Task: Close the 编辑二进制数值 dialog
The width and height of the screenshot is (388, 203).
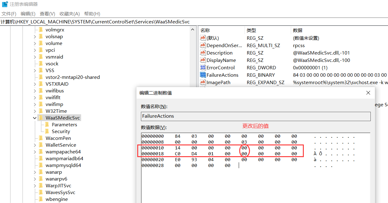Action: [x=368, y=93]
